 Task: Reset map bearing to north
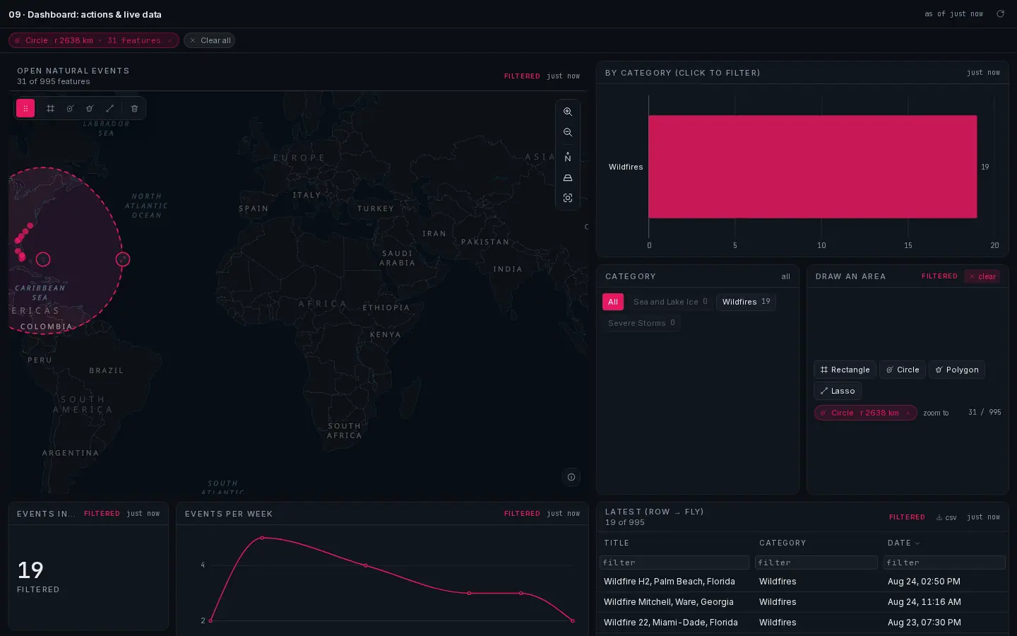tap(568, 157)
